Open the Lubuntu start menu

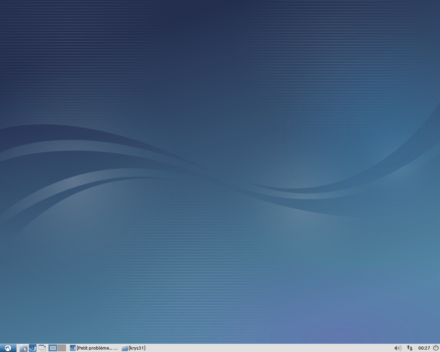pos(8,348)
